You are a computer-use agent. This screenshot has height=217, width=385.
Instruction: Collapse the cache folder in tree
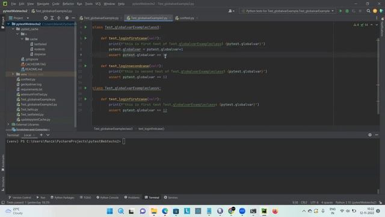[x=22, y=39]
